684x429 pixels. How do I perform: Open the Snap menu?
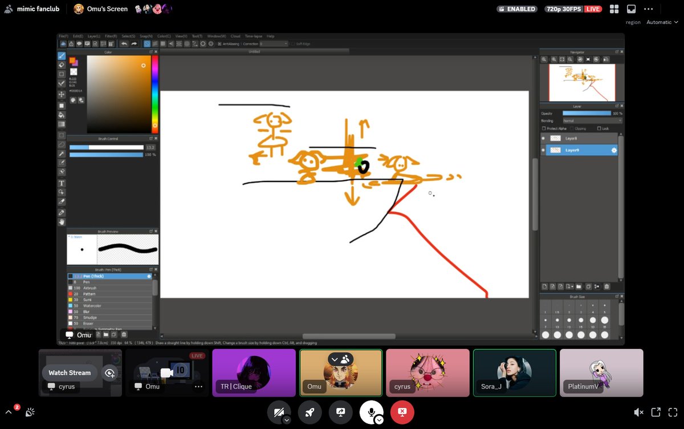pos(146,36)
